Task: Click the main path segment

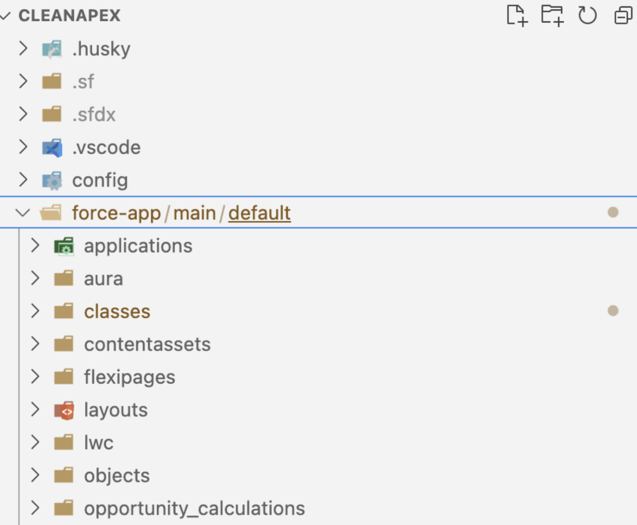Action: coord(194,213)
